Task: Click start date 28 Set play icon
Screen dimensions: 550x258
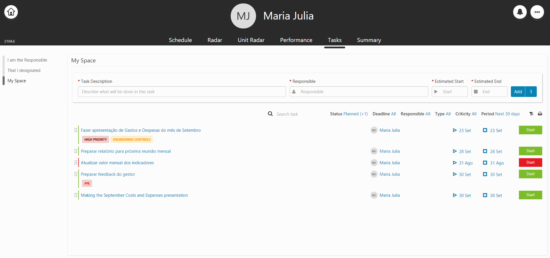Action: coord(455,151)
